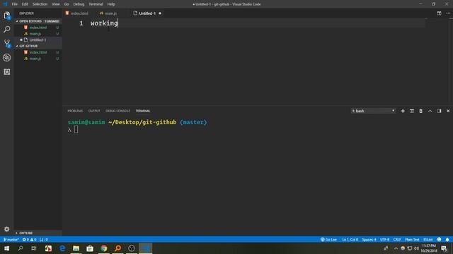The height and width of the screenshot is (254, 453).
Task: Open File Explorer from taskbar
Action: point(76,248)
